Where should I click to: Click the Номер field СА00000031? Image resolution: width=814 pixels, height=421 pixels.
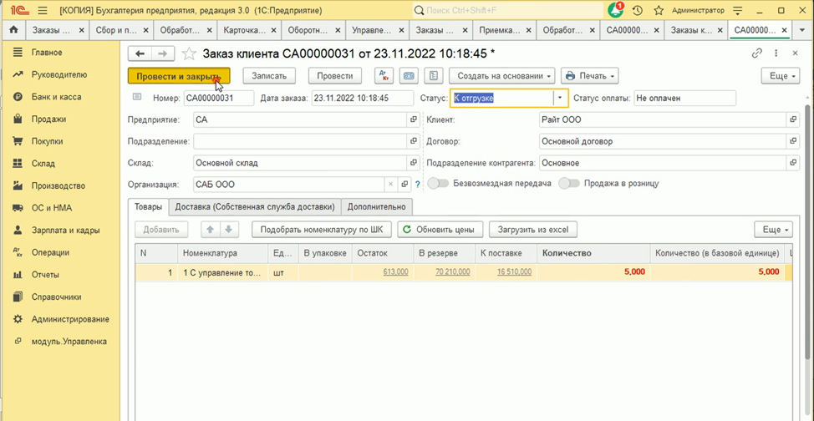[x=219, y=98]
